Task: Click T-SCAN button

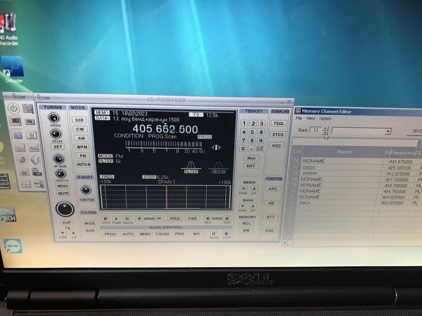Action: [162, 234]
